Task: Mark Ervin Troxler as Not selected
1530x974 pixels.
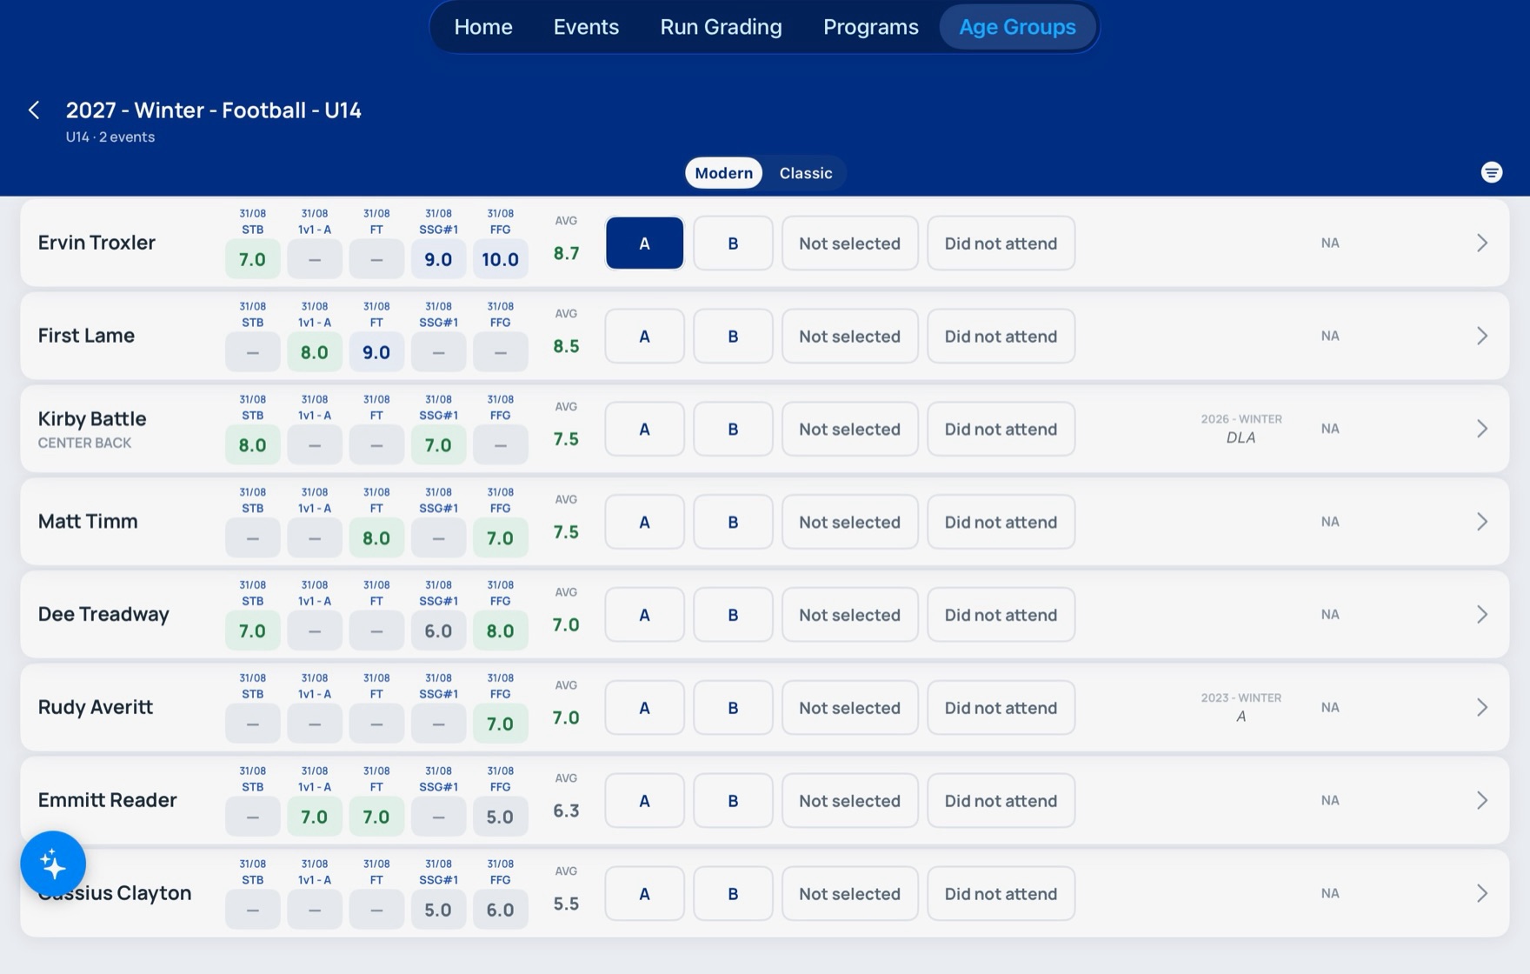Action: tap(849, 243)
